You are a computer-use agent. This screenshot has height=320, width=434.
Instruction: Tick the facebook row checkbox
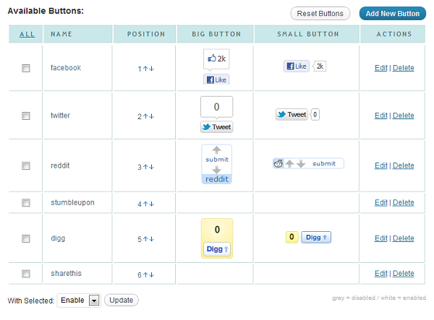point(26,68)
